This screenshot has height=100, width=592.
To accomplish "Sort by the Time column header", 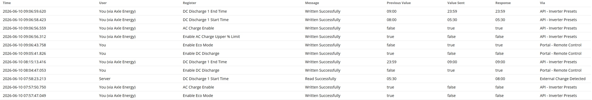I will coord(7,3).
